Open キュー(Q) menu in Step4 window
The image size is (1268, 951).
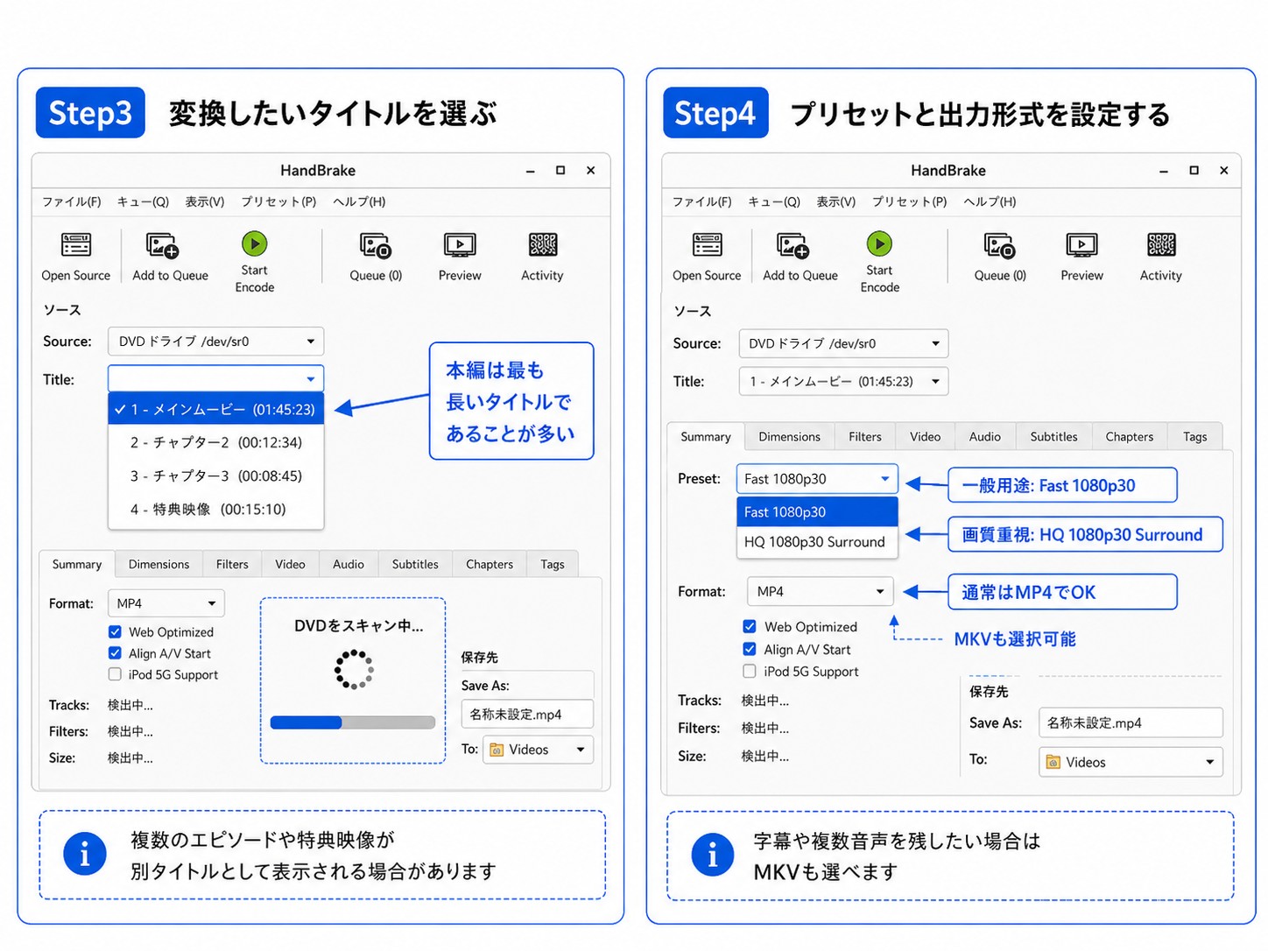pyautogui.click(x=774, y=201)
